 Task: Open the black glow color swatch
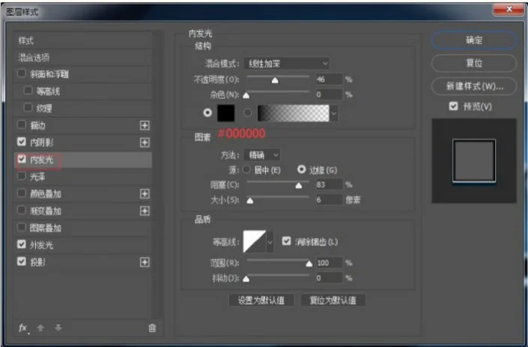pyautogui.click(x=226, y=113)
